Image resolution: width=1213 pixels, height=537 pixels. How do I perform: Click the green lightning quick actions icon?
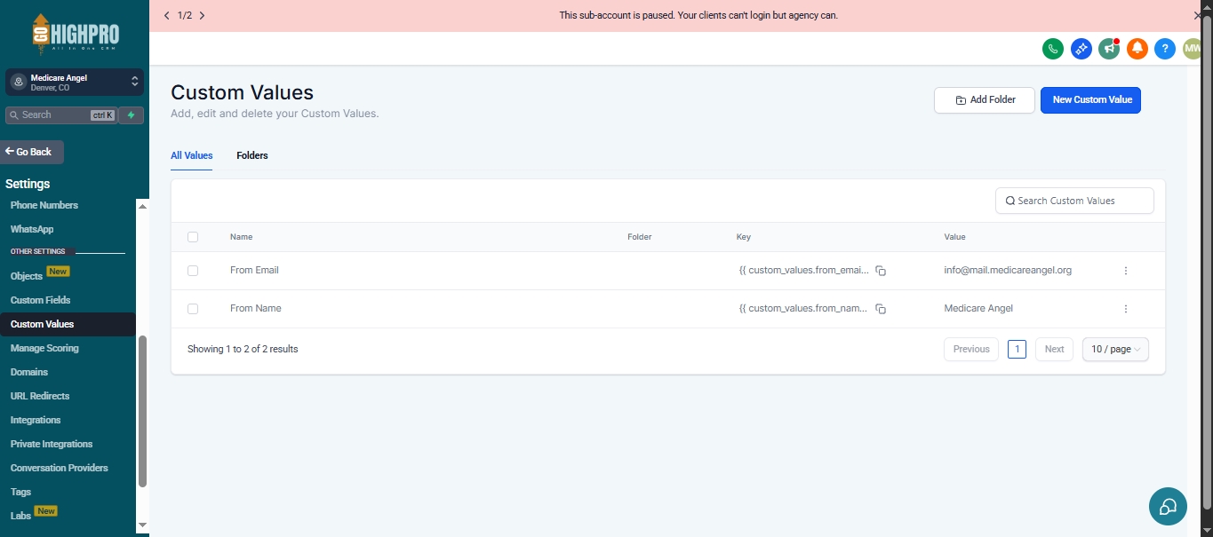tap(131, 115)
